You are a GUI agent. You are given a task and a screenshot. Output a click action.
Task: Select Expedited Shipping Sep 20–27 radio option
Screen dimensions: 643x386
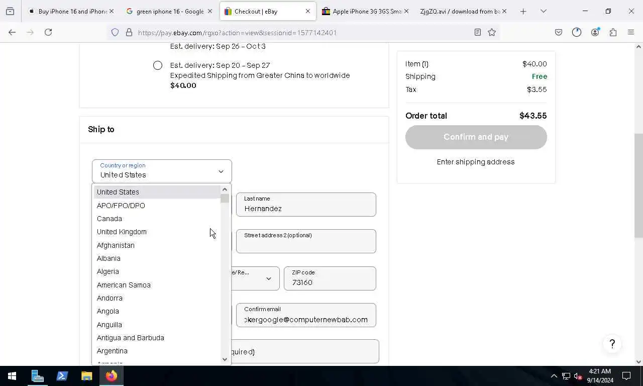(158, 65)
